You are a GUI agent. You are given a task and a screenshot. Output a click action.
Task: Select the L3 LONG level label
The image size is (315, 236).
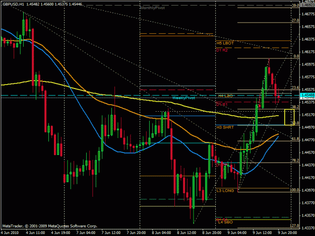225,191
